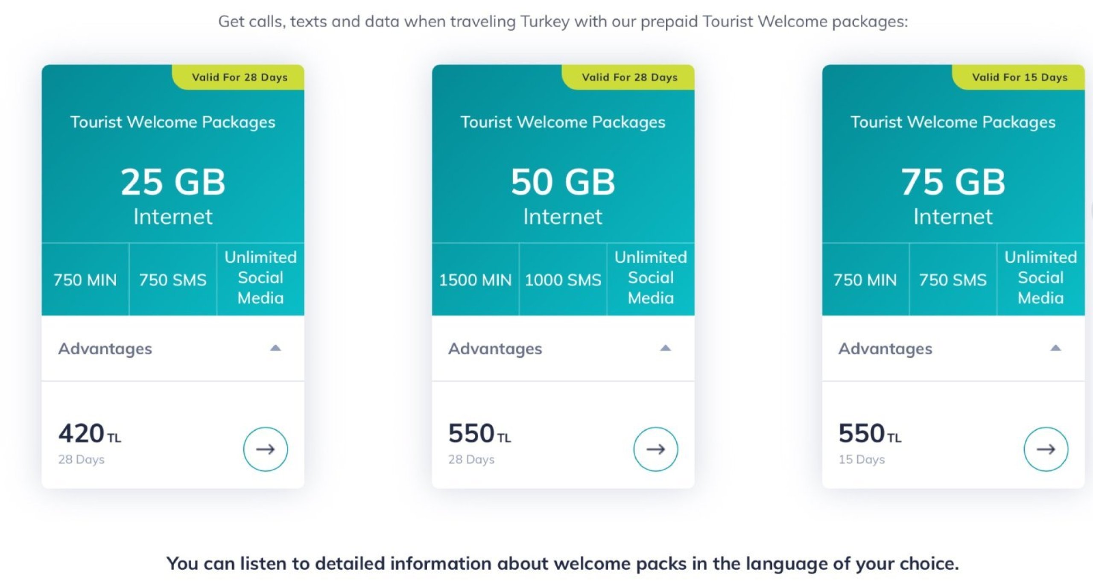
Task: Click the arrow button on the 75 GB package
Action: [x=1046, y=449]
